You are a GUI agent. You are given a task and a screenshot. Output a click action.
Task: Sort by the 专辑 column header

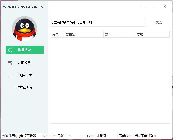click(152, 35)
